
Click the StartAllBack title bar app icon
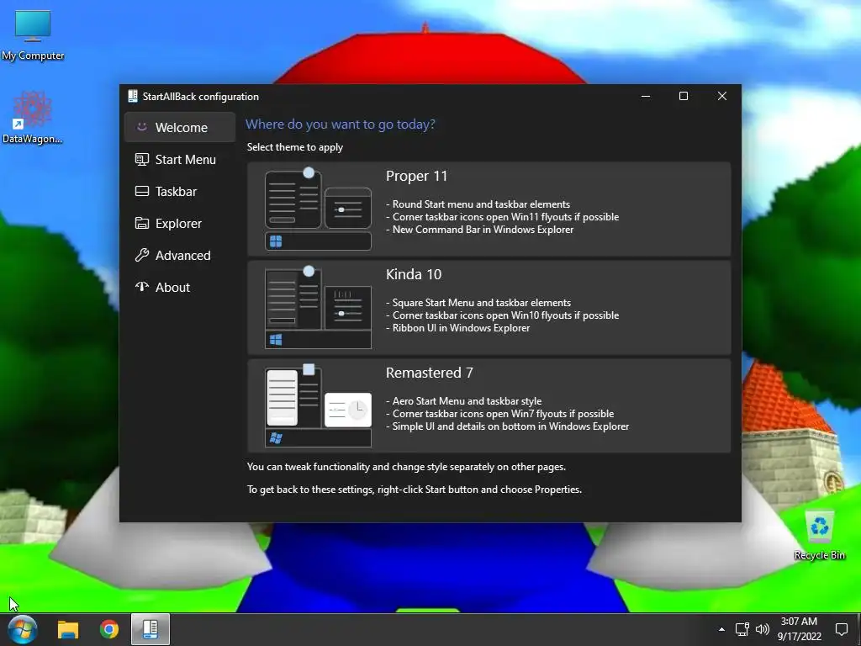(132, 96)
